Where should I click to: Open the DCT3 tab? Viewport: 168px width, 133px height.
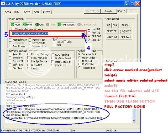(x=27, y=12)
